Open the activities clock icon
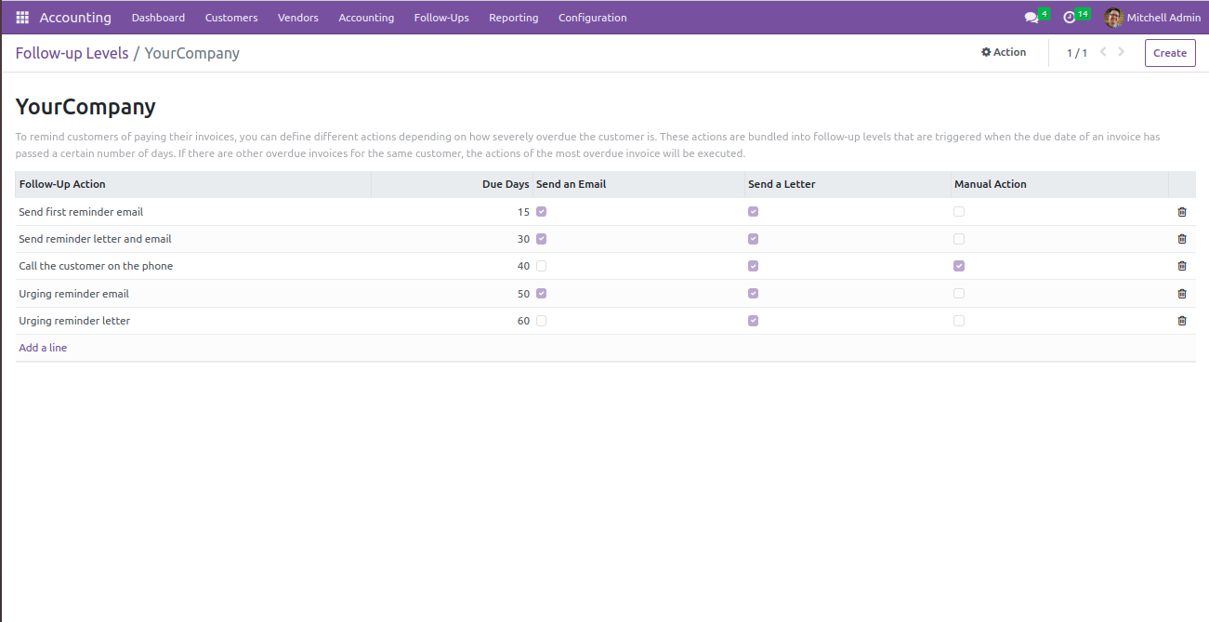The height and width of the screenshot is (622, 1209). (1070, 18)
